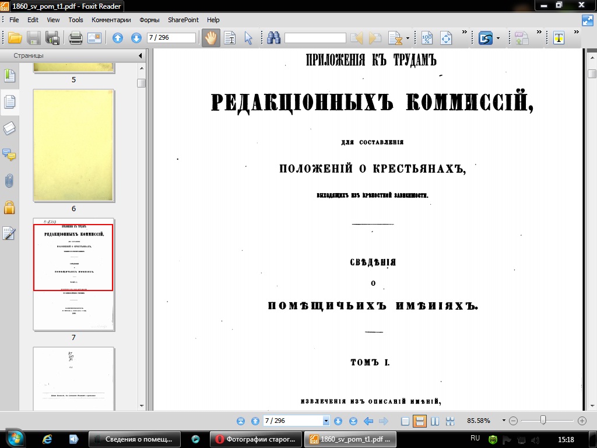Click the Open file folder icon
The height and width of the screenshot is (448, 597).
pyautogui.click(x=15, y=38)
